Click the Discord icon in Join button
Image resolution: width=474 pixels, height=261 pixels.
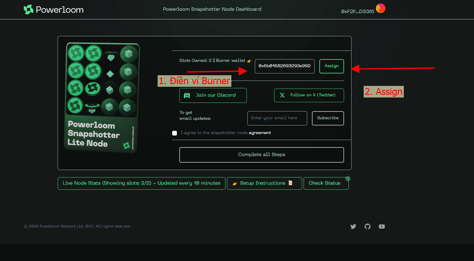[187, 95]
